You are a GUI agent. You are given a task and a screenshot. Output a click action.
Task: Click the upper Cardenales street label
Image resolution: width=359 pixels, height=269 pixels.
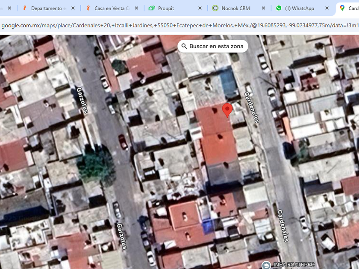tap(252, 107)
